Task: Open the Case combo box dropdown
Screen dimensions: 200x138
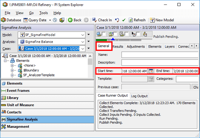Action: coord(83,49)
